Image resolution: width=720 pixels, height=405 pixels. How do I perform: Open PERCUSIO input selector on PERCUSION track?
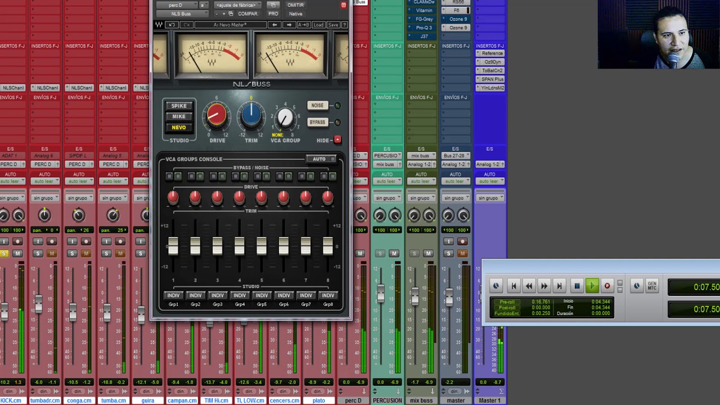pos(387,155)
